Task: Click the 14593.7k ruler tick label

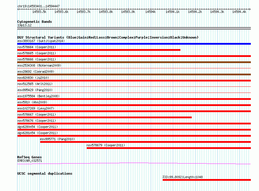Action: (84, 12)
